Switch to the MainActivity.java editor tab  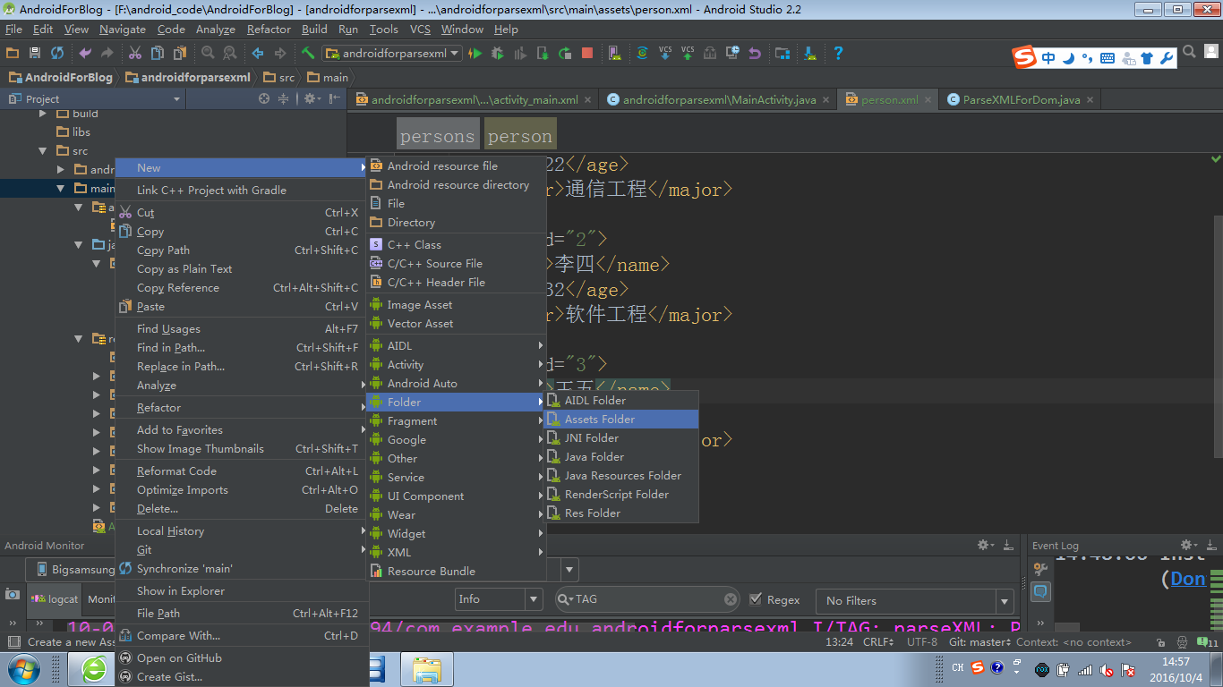pyautogui.click(x=719, y=99)
